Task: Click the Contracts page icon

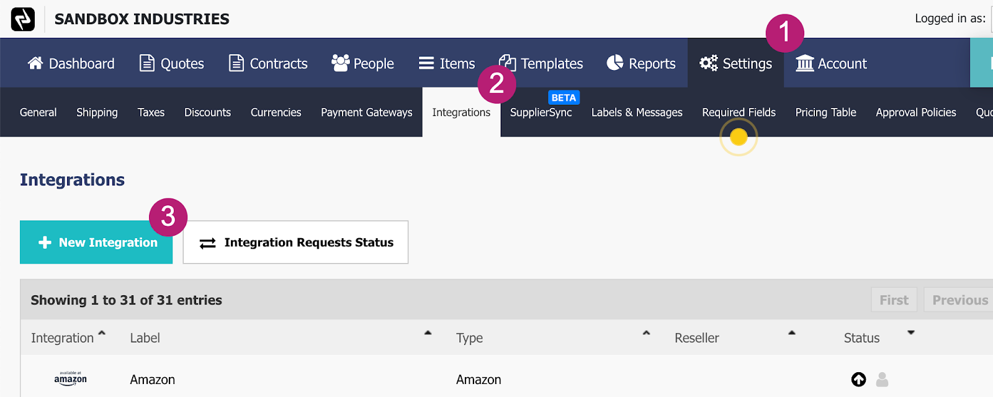Action: pyautogui.click(x=236, y=63)
